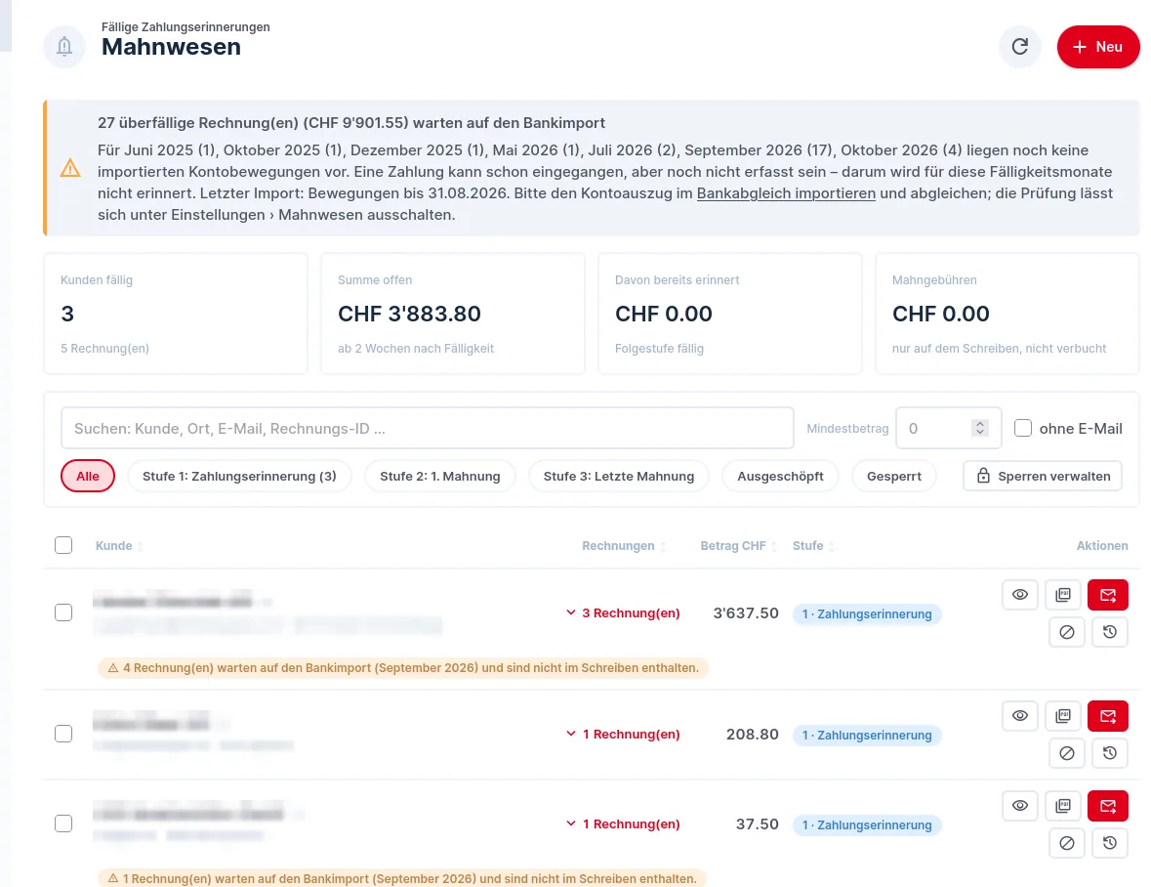Preview with eye icon in 208.80 row
The image size is (1151, 887).
[1019, 716]
